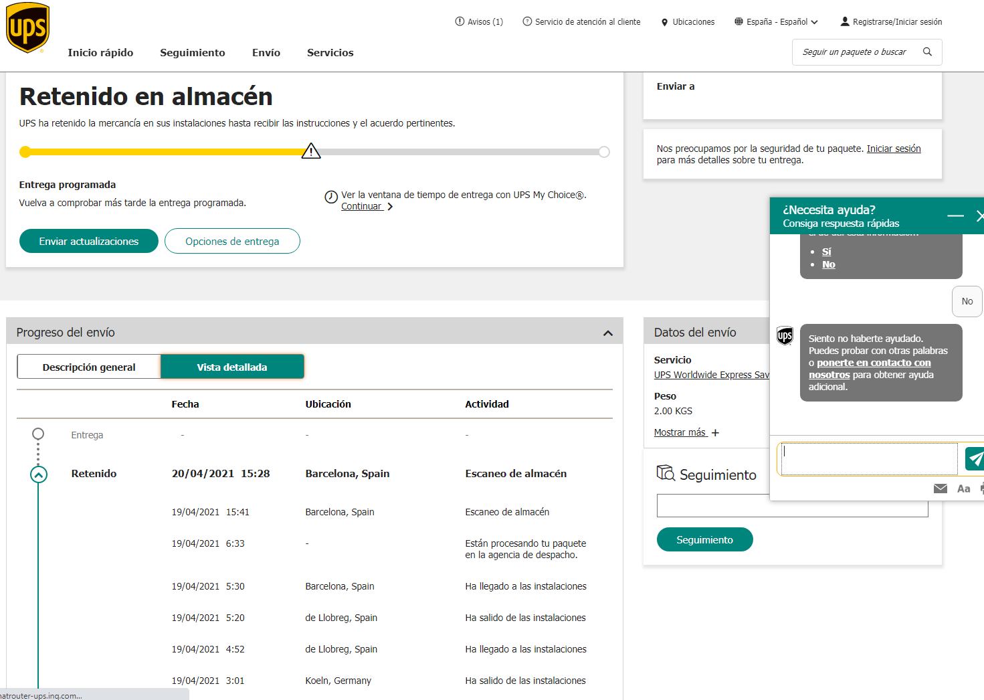
Task: Click the UPS shield logo
Action: [x=27, y=27]
